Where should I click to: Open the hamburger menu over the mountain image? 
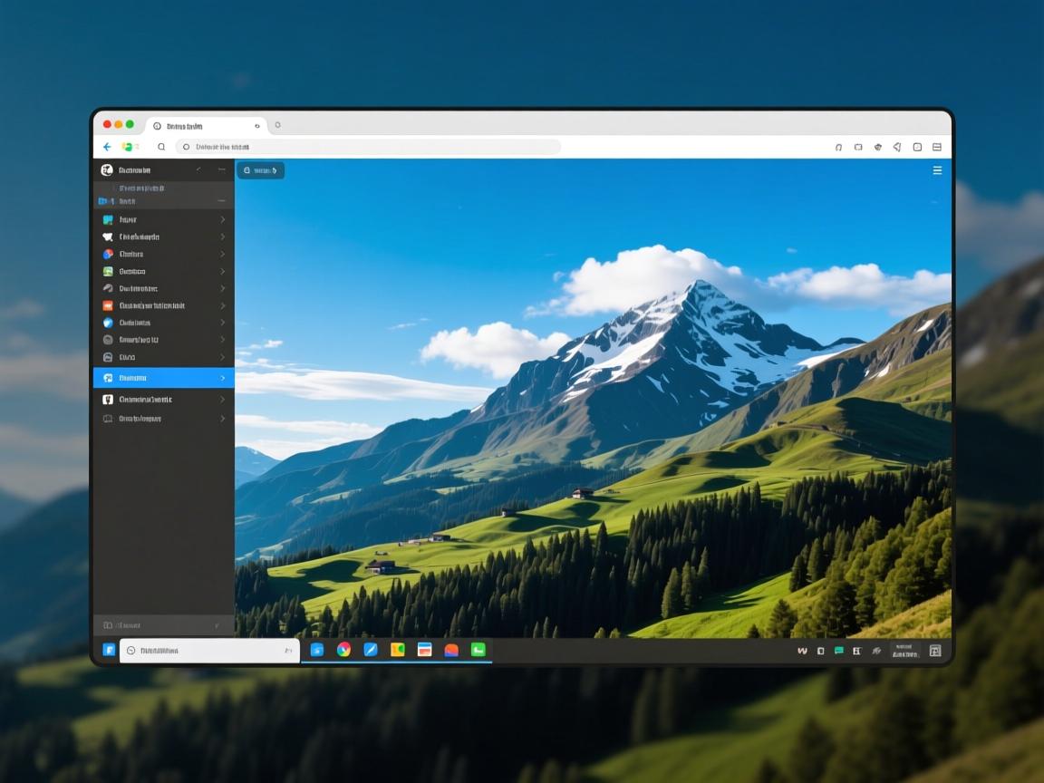[x=937, y=170]
